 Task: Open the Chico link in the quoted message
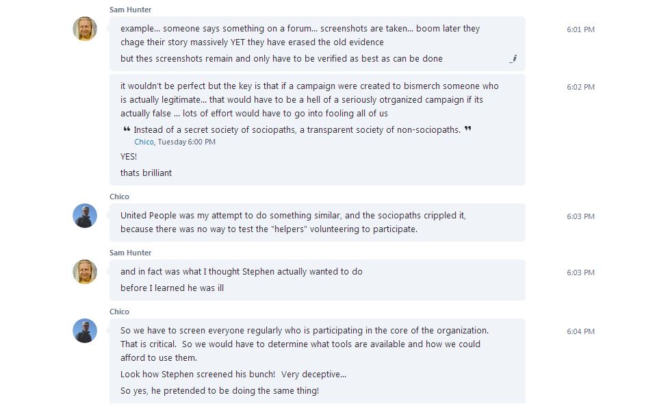coord(144,142)
